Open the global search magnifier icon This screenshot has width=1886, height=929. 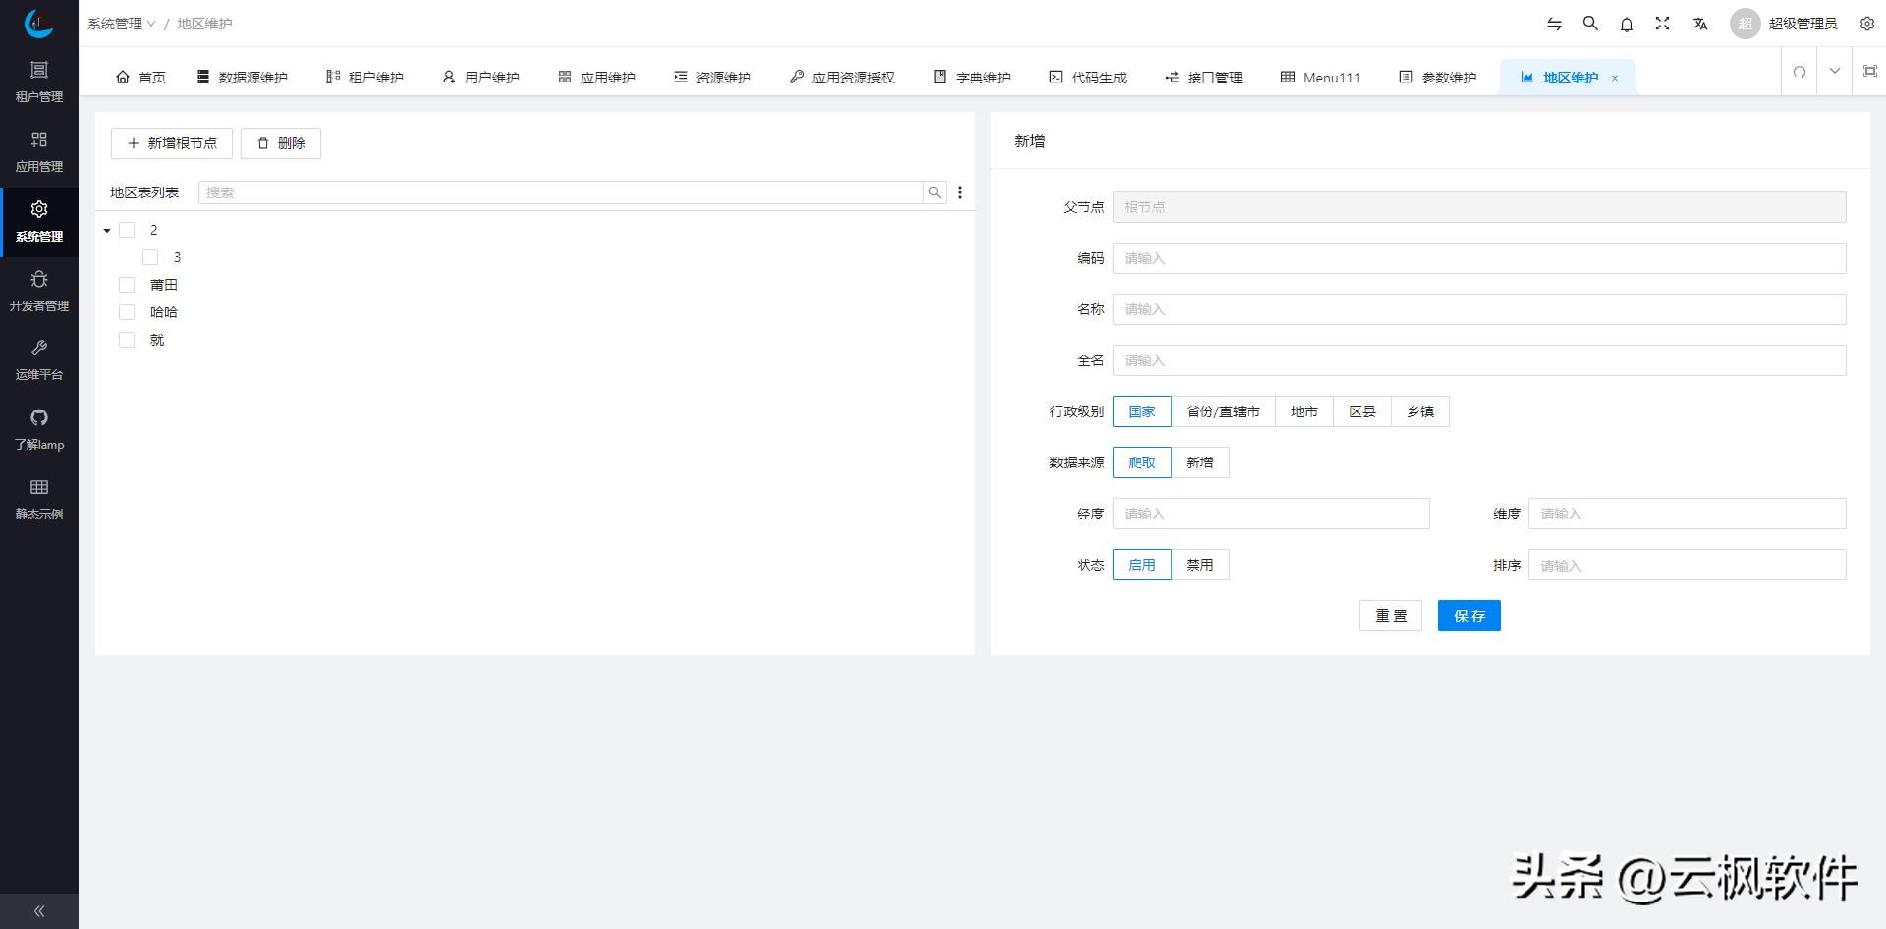click(x=1590, y=23)
